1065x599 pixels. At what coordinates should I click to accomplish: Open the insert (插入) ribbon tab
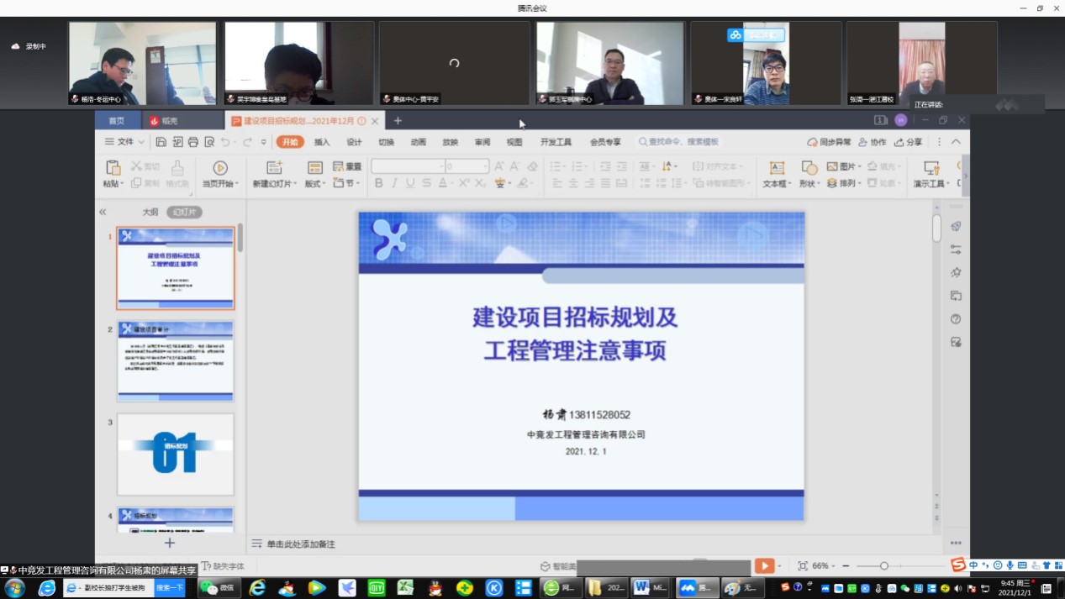322,143
